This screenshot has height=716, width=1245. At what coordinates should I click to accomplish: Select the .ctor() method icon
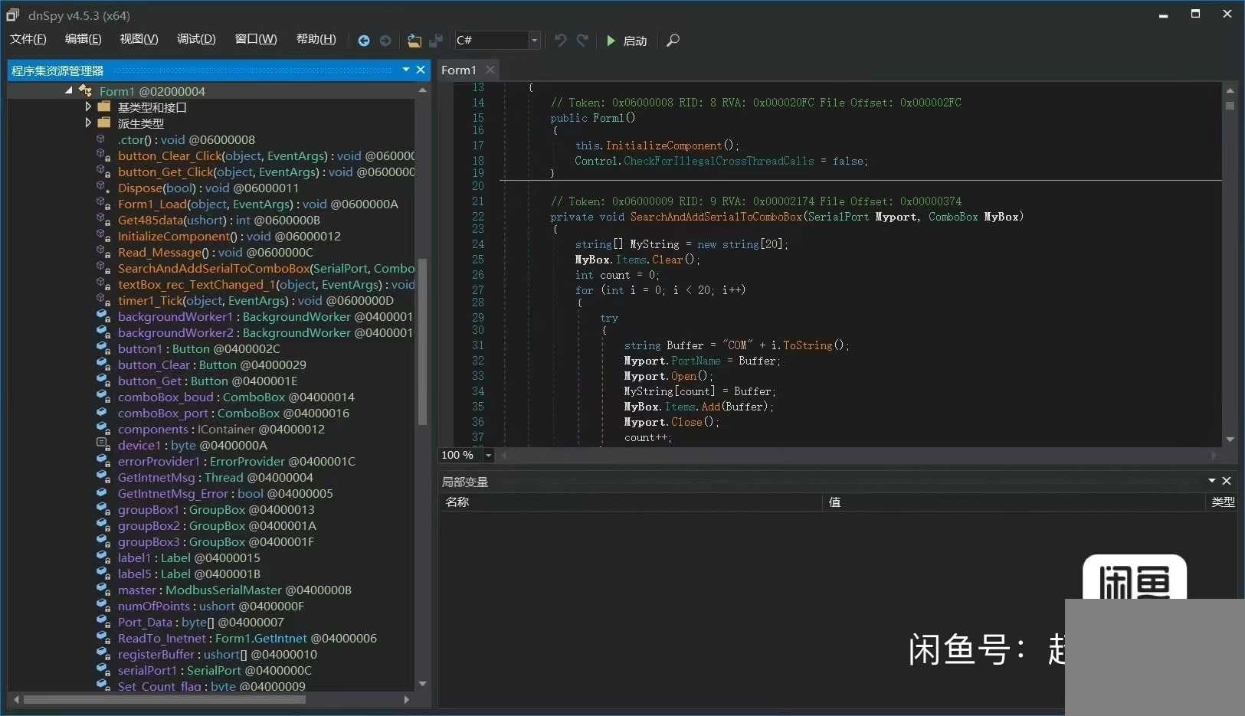(x=102, y=139)
